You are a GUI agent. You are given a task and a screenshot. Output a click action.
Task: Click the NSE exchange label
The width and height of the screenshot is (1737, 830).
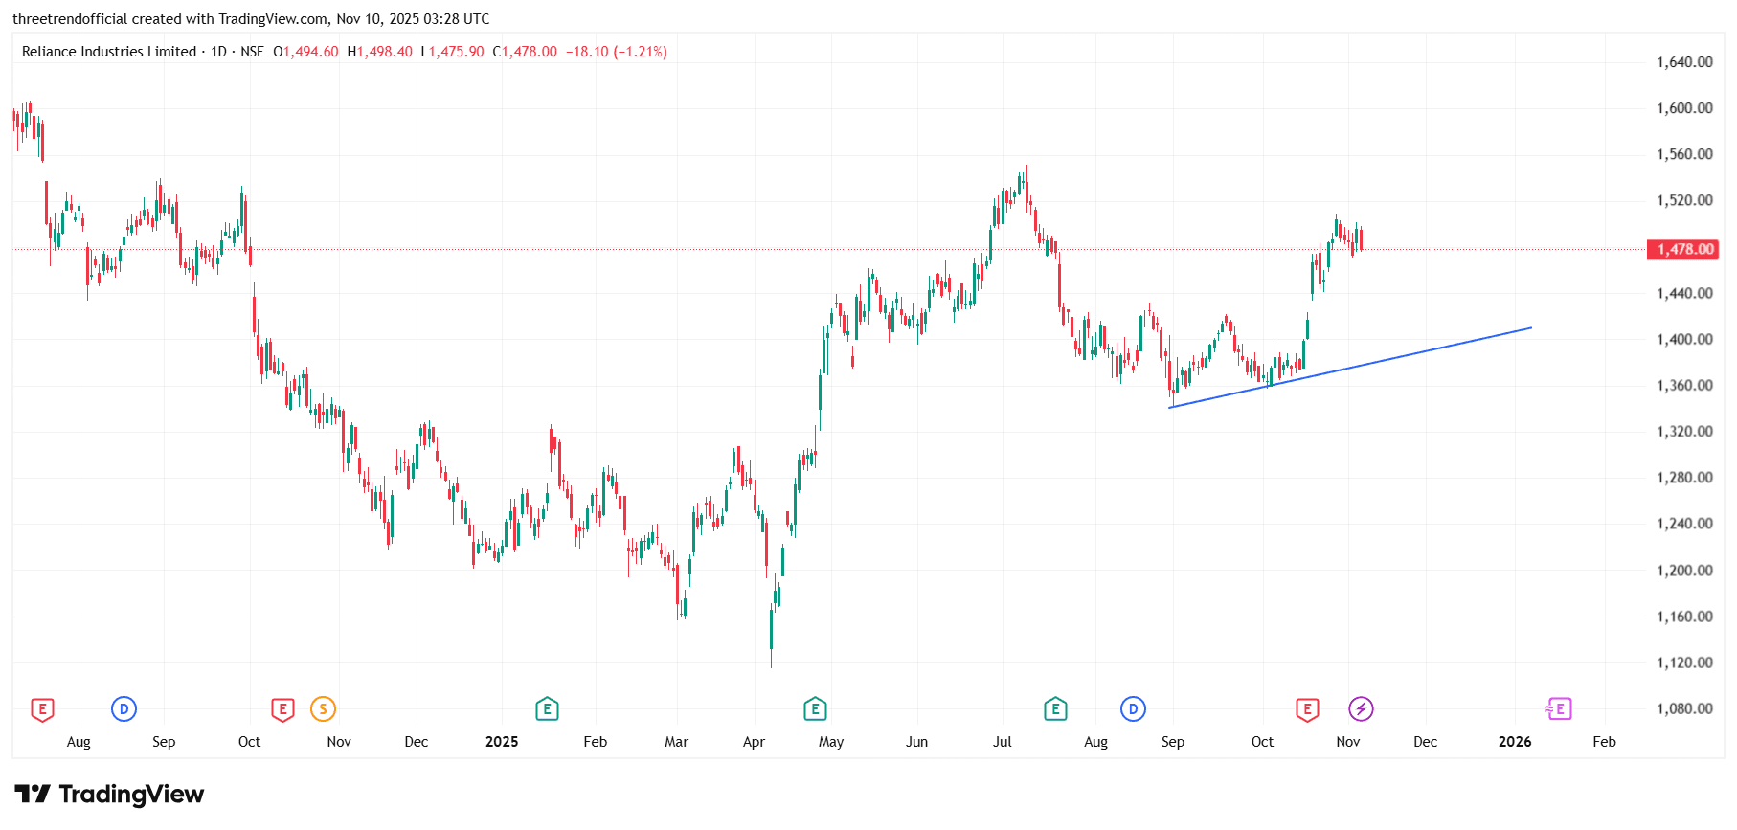(252, 52)
